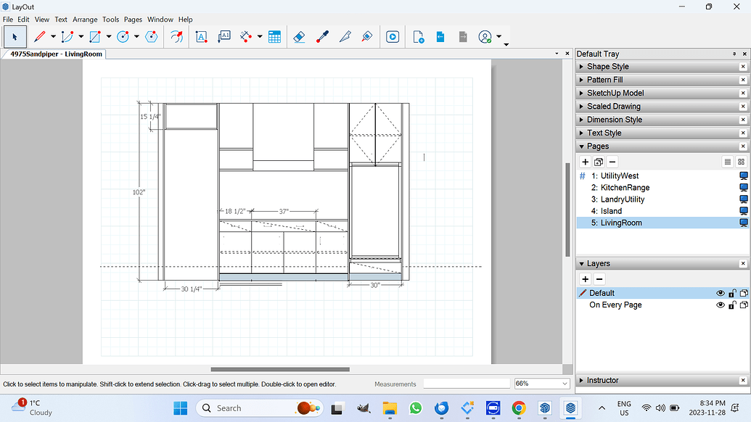Add a new layer in Layers panel

point(585,279)
